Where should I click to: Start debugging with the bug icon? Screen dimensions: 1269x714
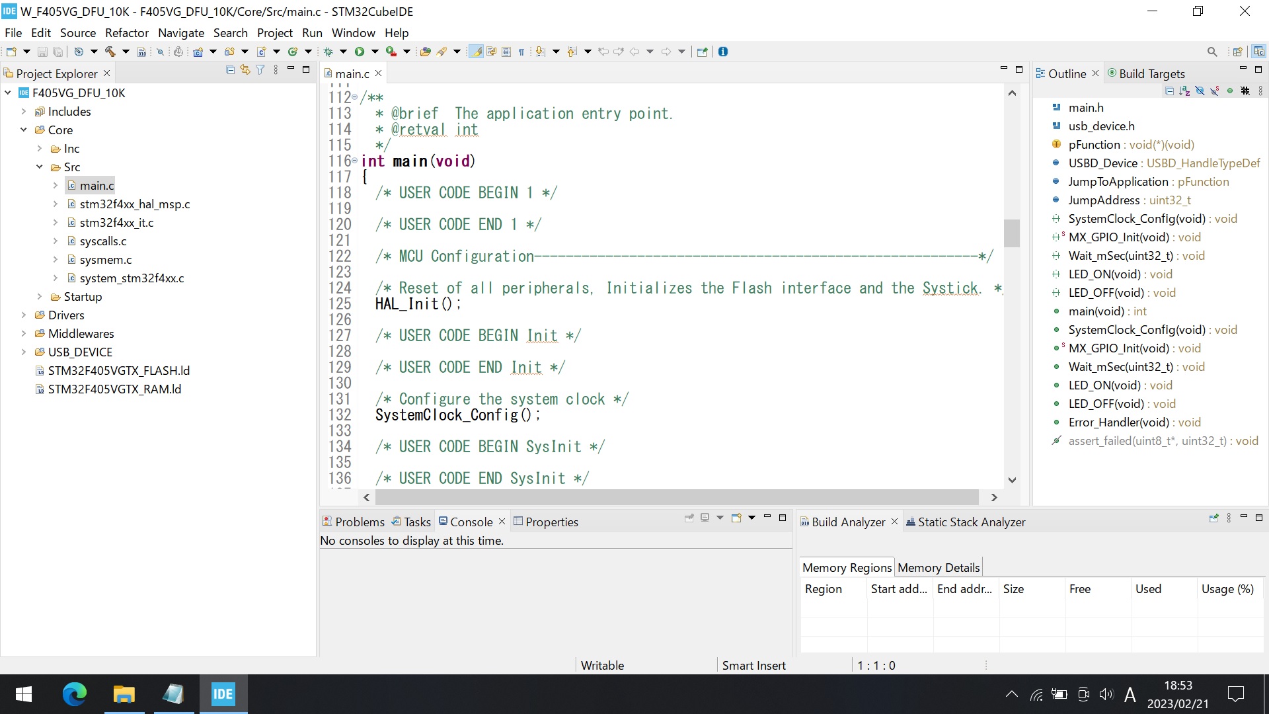328,52
